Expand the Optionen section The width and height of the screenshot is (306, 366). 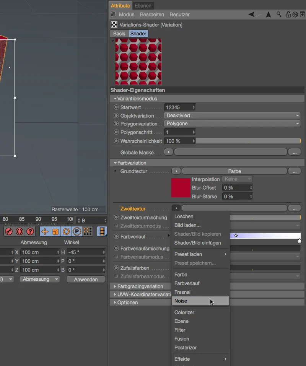click(115, 302)
